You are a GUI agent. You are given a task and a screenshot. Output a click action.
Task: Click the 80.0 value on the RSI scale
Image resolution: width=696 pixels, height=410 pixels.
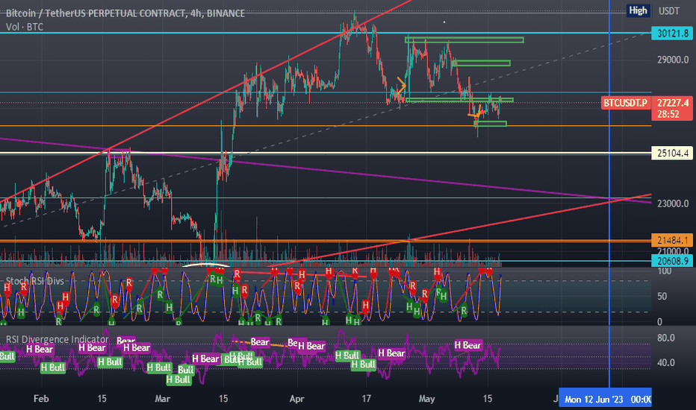coord(666,338)
